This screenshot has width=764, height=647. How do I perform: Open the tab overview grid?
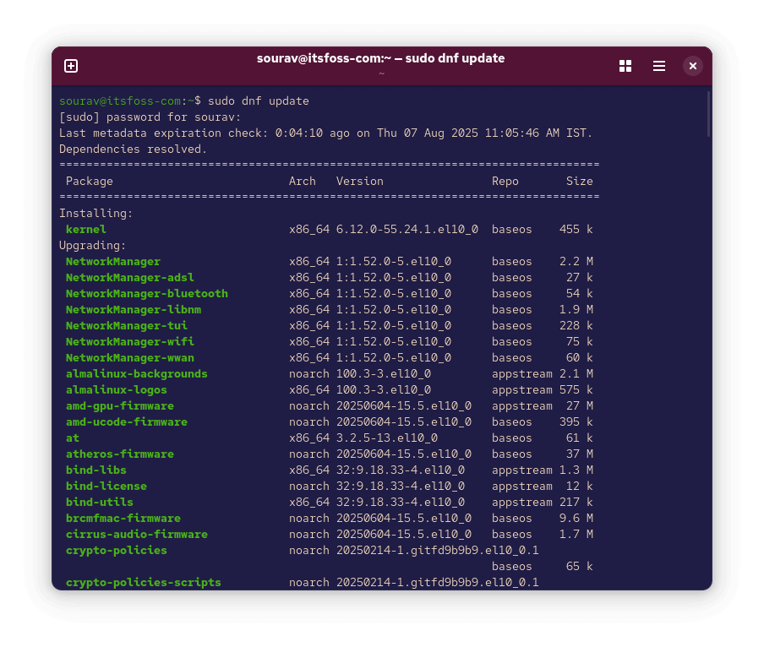[x=625, y=65]
